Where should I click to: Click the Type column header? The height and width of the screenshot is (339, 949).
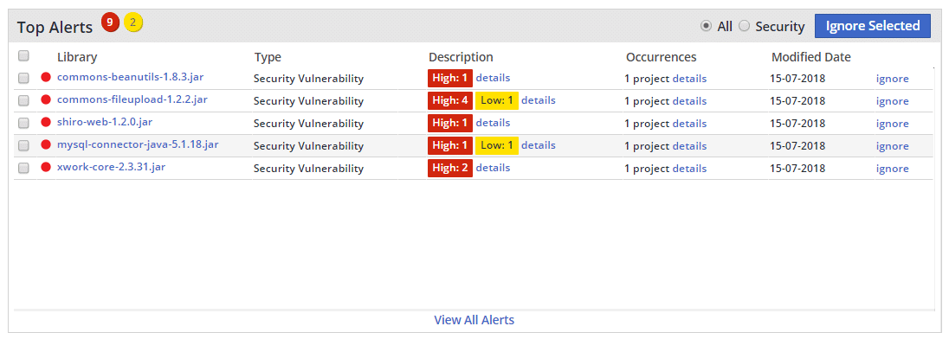coord(268,57)
